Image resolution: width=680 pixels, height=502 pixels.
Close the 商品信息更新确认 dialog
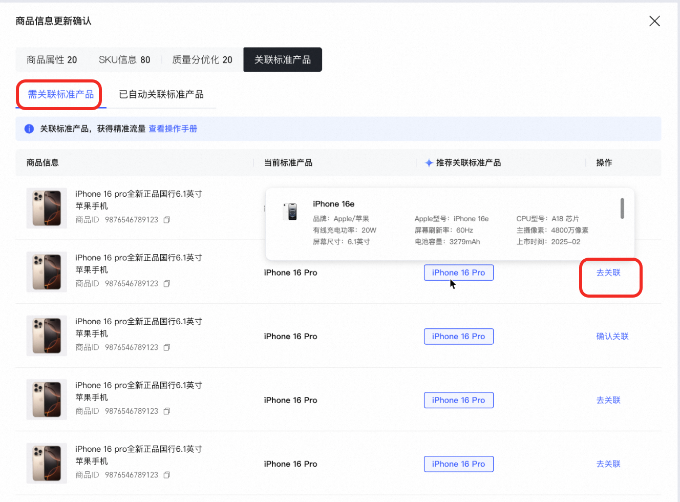pos(654,21)
